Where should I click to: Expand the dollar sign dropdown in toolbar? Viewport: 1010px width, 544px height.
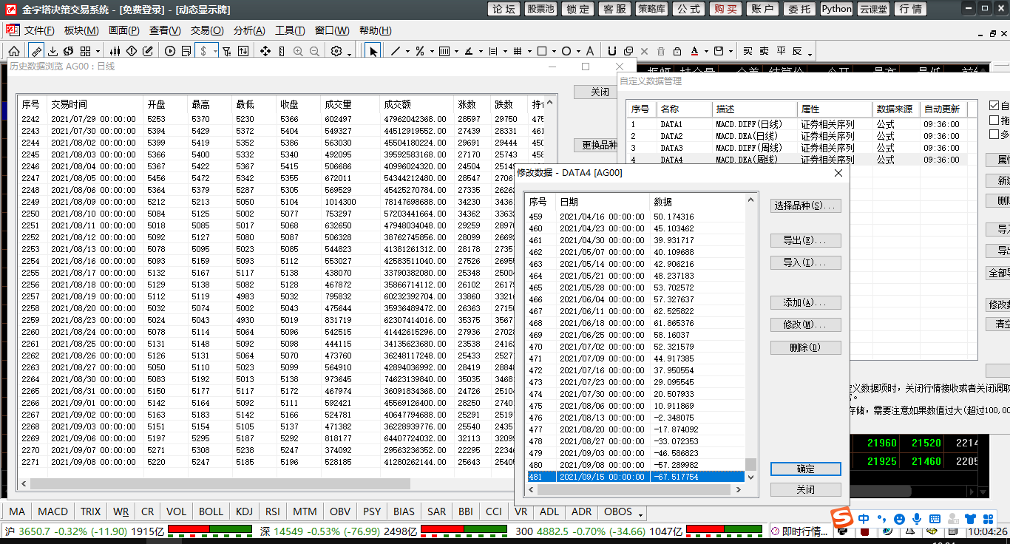tap(214, 51)
